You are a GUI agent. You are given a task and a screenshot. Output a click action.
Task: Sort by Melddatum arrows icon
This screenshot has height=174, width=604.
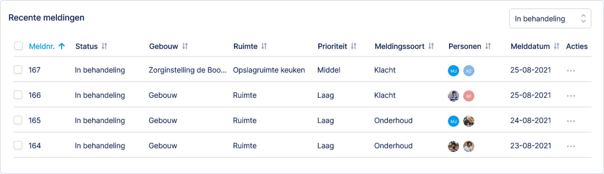click(557, 46)
